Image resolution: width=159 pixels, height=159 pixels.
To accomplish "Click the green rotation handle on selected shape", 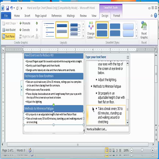I will [x=54, y=105].
